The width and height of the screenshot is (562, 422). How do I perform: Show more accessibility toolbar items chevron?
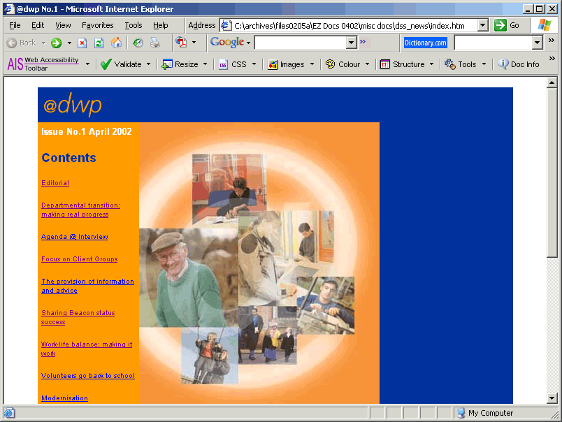tap(552, 58)
